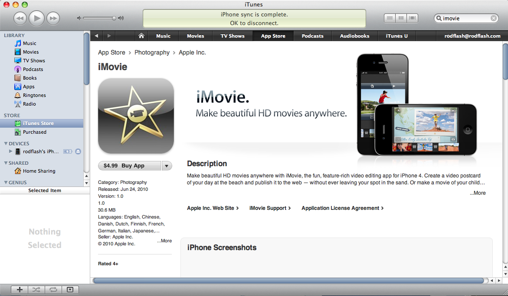Click the search magnifier icon
This screenshot has width=508, height=296.
tap(439, 19)
